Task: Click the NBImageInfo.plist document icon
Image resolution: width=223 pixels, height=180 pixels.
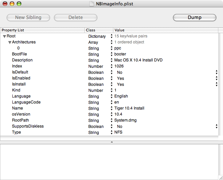Action: click(x=92, y=4)
